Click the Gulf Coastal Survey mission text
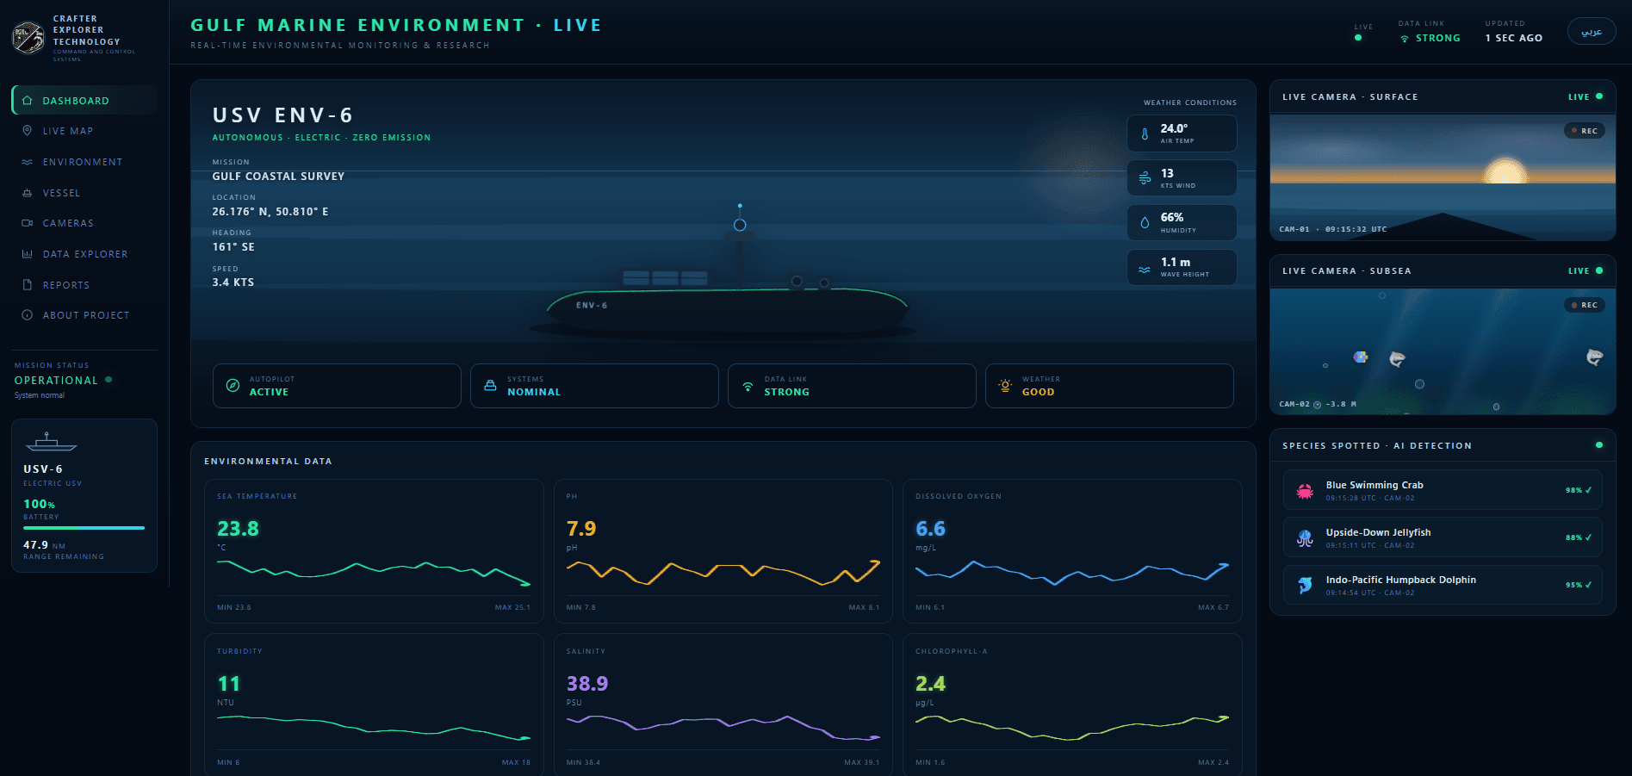Image resolution: width=1632 pixels, height=776 pixels. pos(278,176)
